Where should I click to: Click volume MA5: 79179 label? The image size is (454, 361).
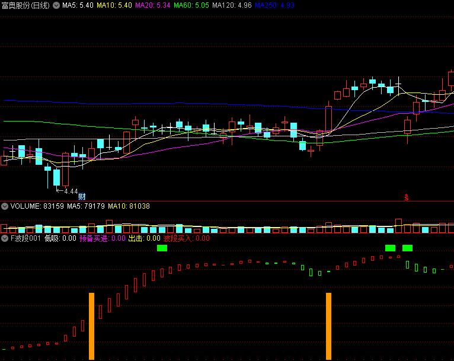click(x=86, y=206)
